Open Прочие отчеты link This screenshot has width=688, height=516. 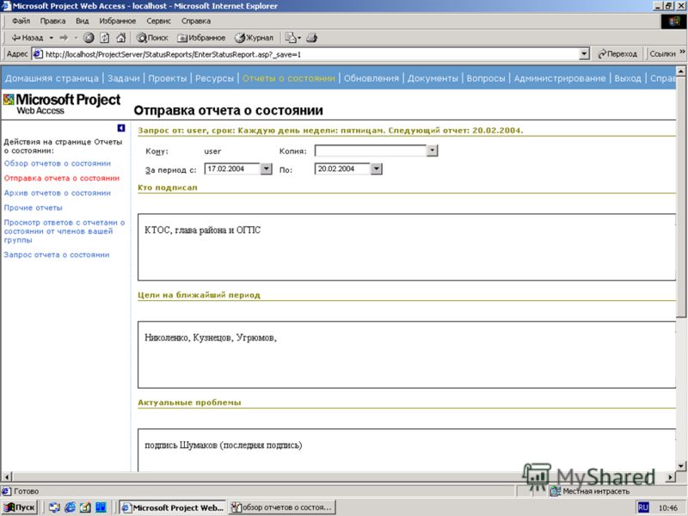[34, 207]
